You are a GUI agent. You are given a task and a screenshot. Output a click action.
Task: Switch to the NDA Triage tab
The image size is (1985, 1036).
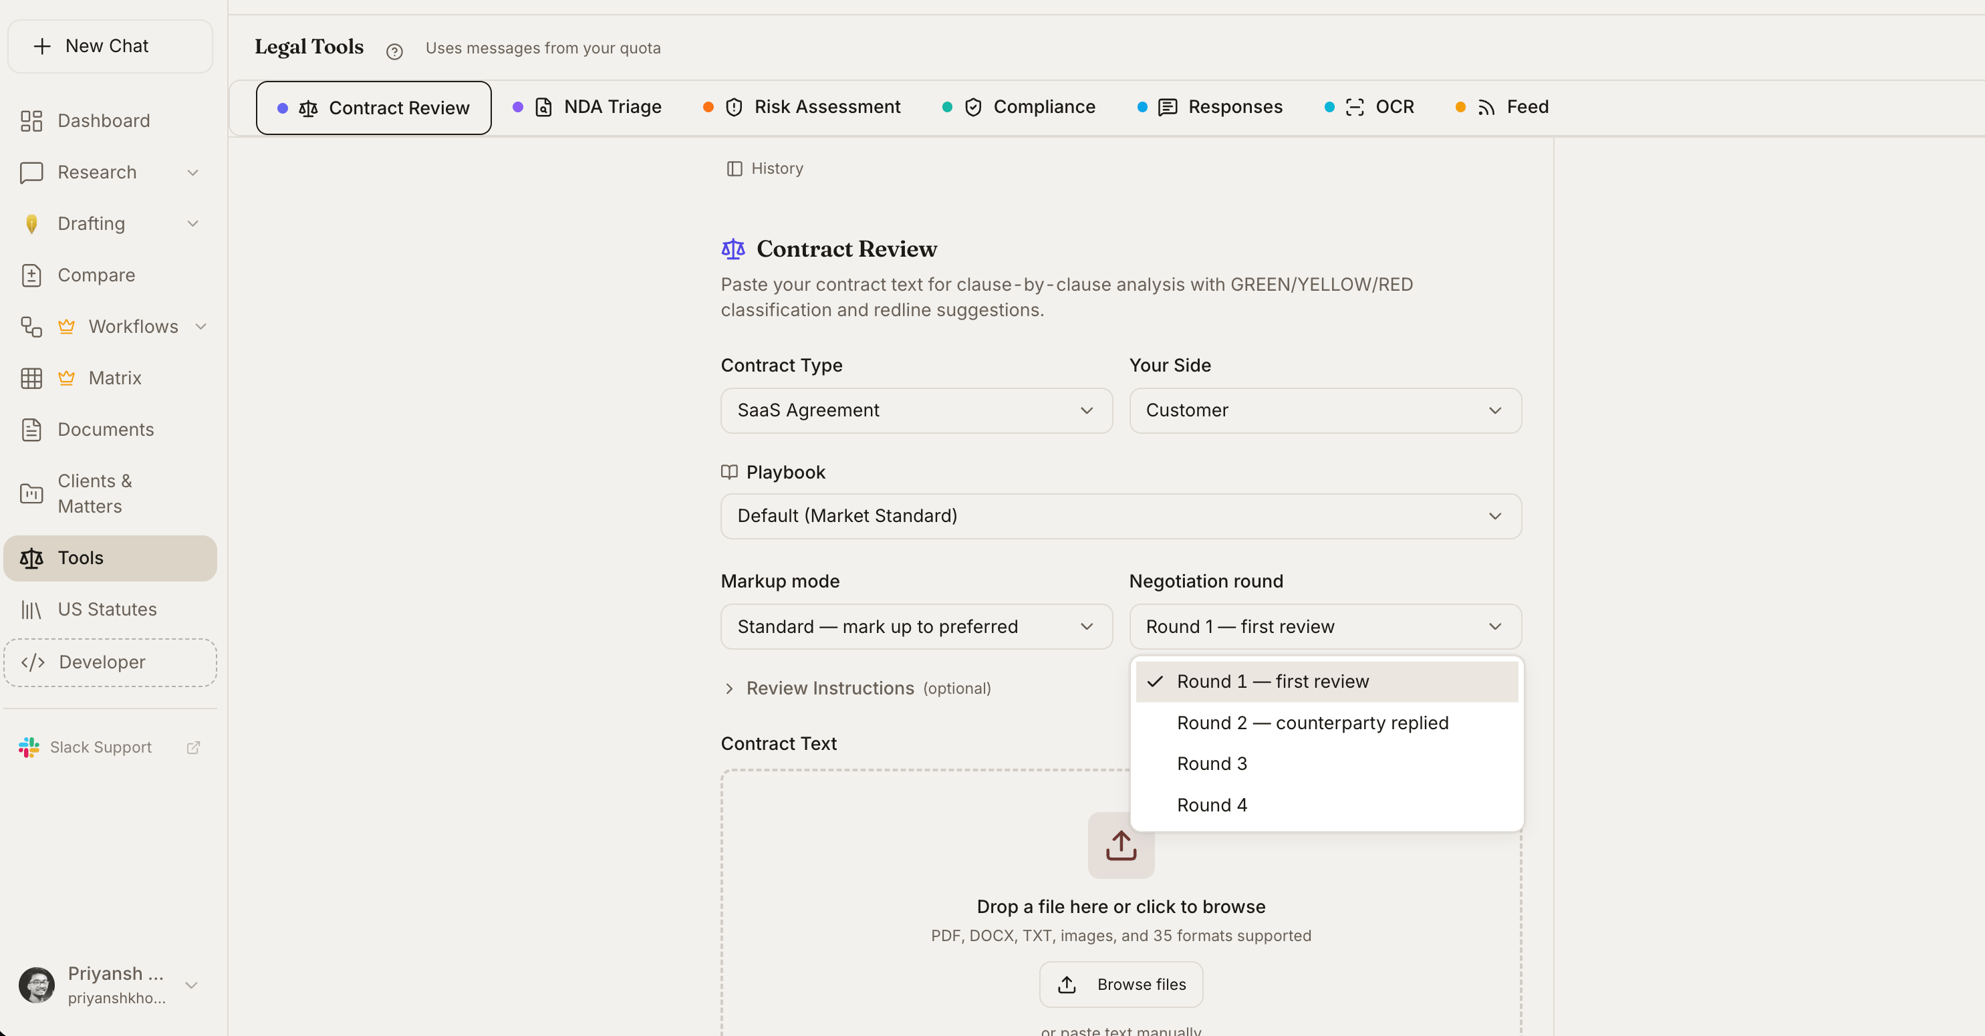click(x=587, y=107)
